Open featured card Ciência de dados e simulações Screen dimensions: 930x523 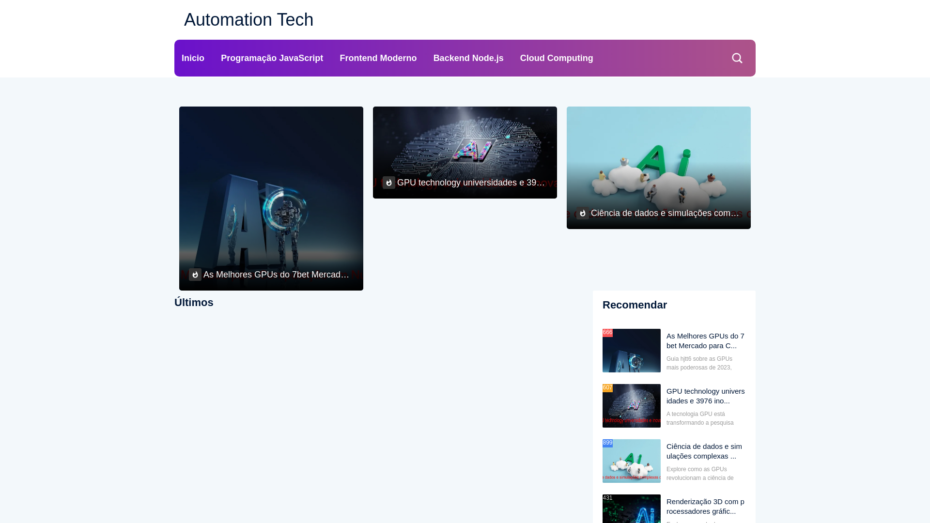tap(659, 168)
